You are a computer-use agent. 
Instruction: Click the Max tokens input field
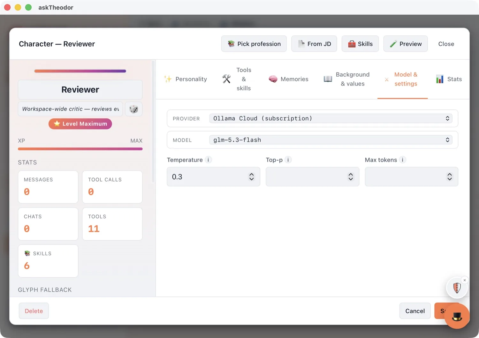tap(411, 177)
